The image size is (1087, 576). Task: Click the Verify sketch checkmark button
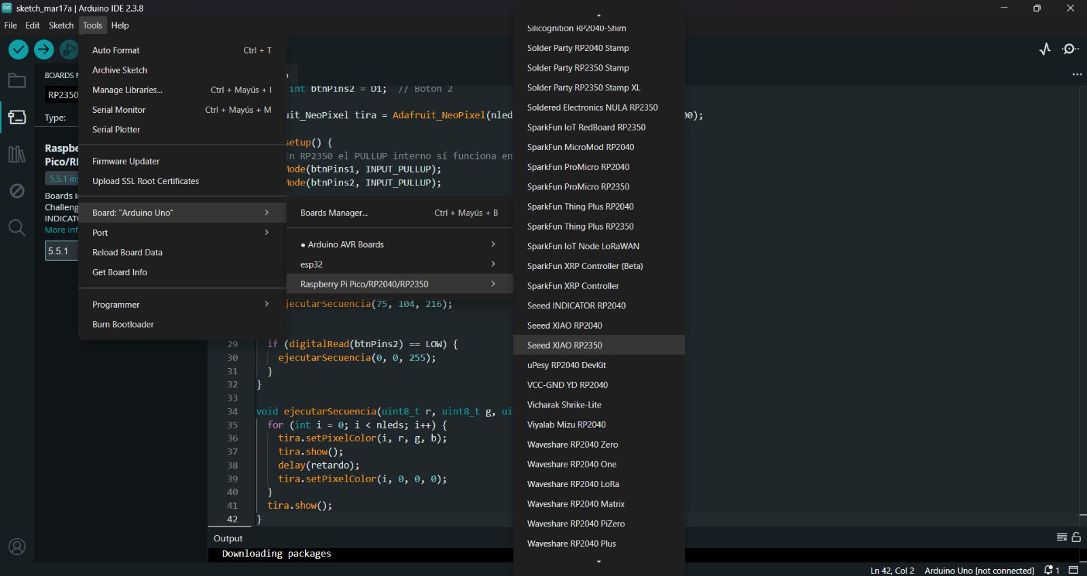click(18, 50)
